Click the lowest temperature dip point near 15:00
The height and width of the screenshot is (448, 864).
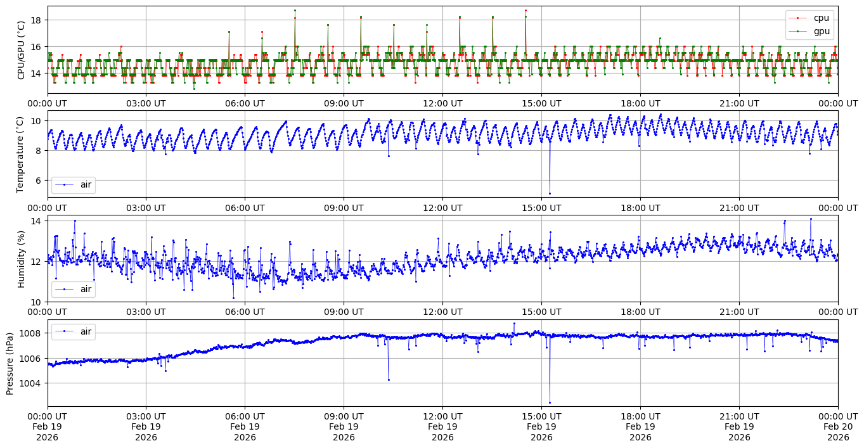pos(550,193)
